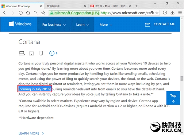This screenshot has width=184, height=135.
Task: Click highlighted text coming in July 2016
Action: coord(35,89)
